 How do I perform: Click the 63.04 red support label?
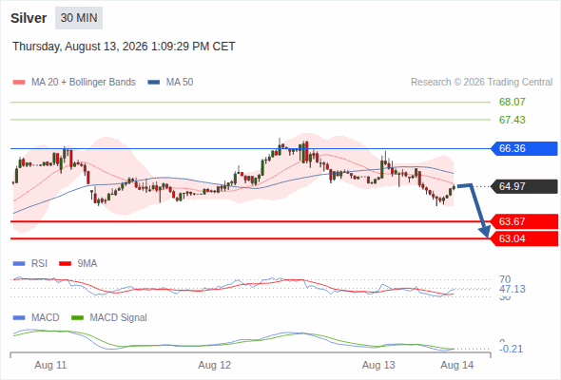coord(524,238)
